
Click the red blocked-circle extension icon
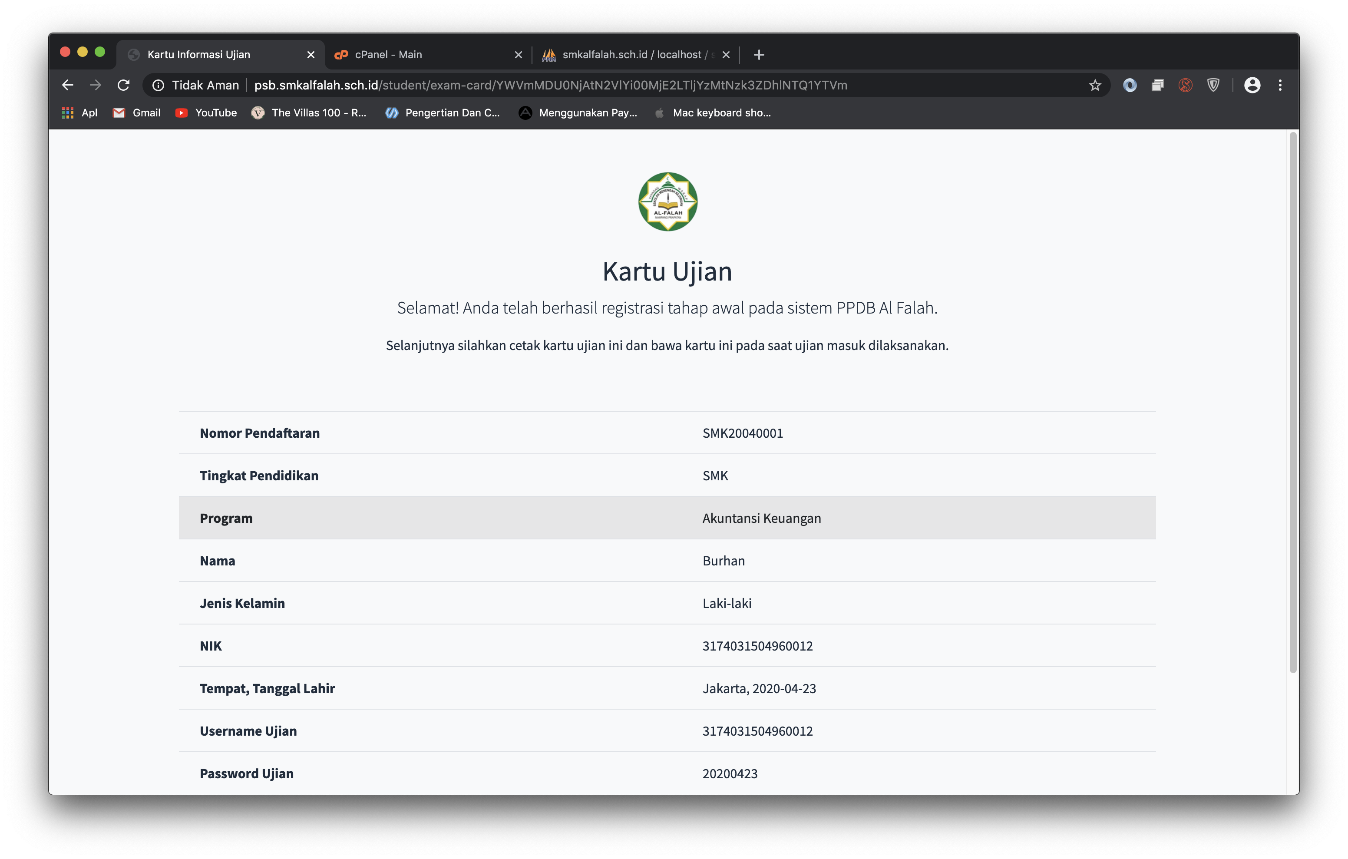(x=1185, y=85)
